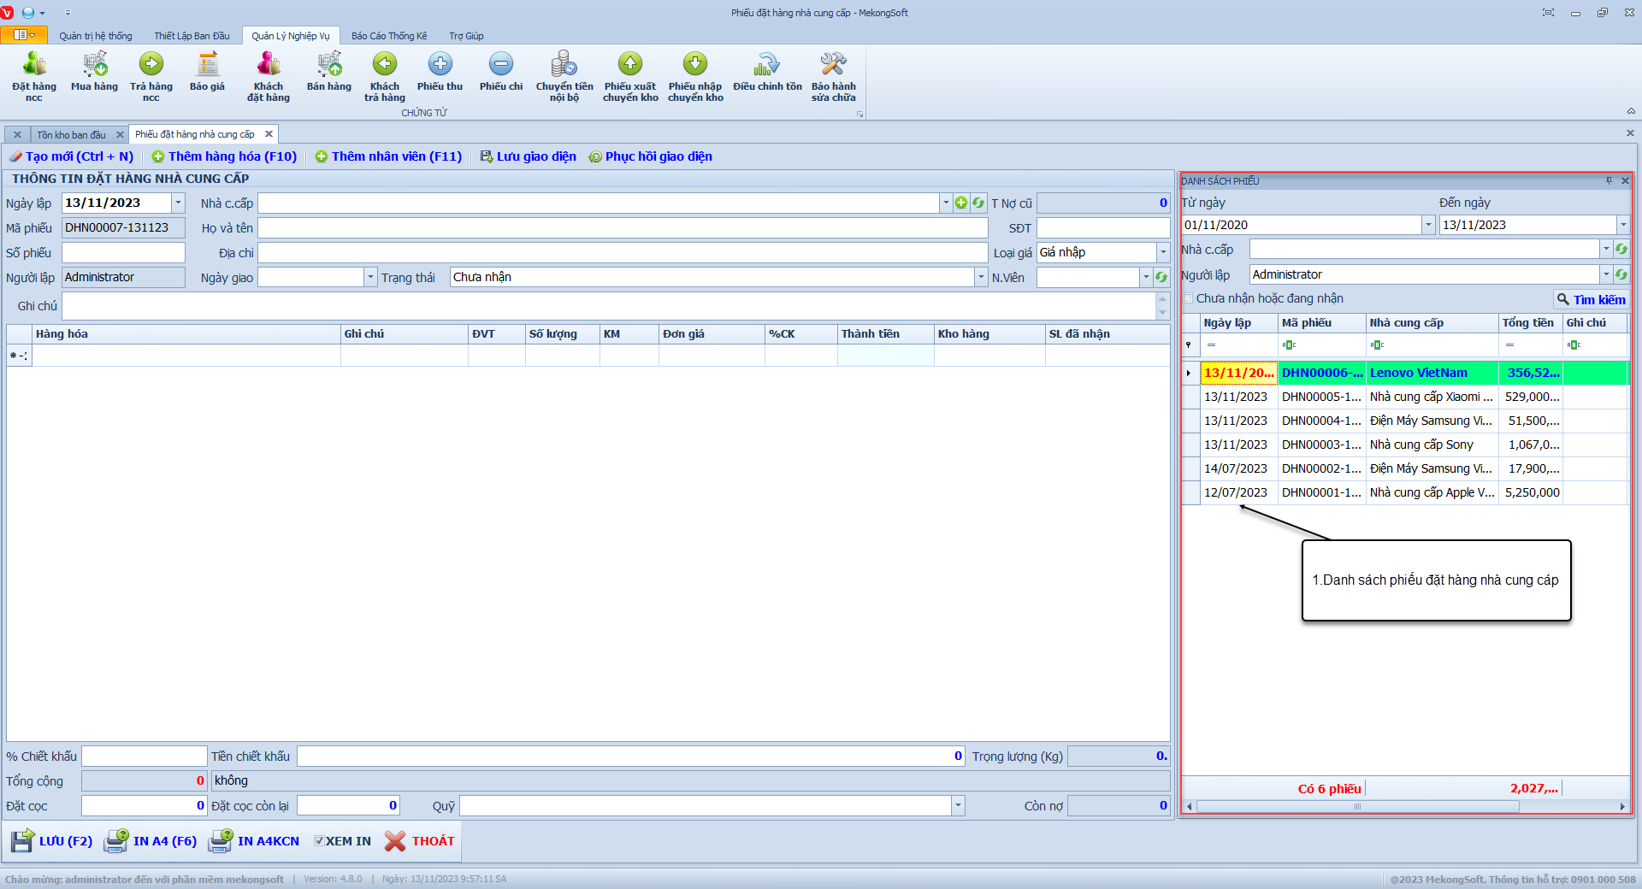Open the Ngày lập date dropdown

click(178, 203)
